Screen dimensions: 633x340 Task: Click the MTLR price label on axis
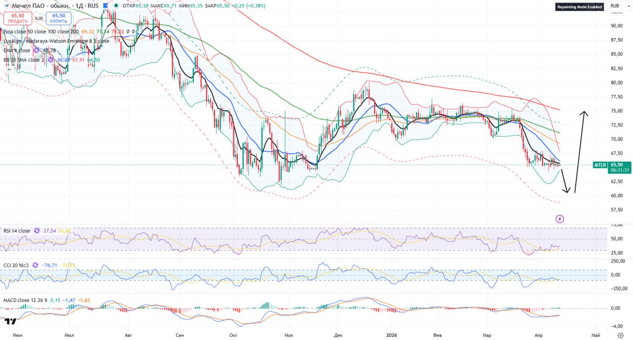coord(600,165)
